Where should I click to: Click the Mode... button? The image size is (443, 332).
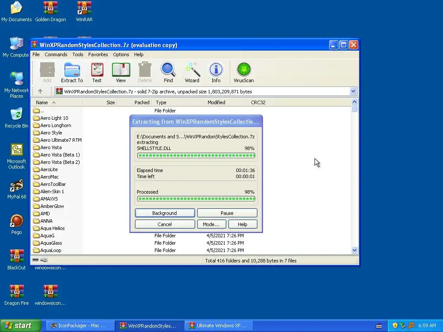coord(211,224)
